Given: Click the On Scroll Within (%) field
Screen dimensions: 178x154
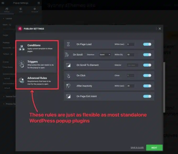Looking at the screenshot, I should coord(131,55).
